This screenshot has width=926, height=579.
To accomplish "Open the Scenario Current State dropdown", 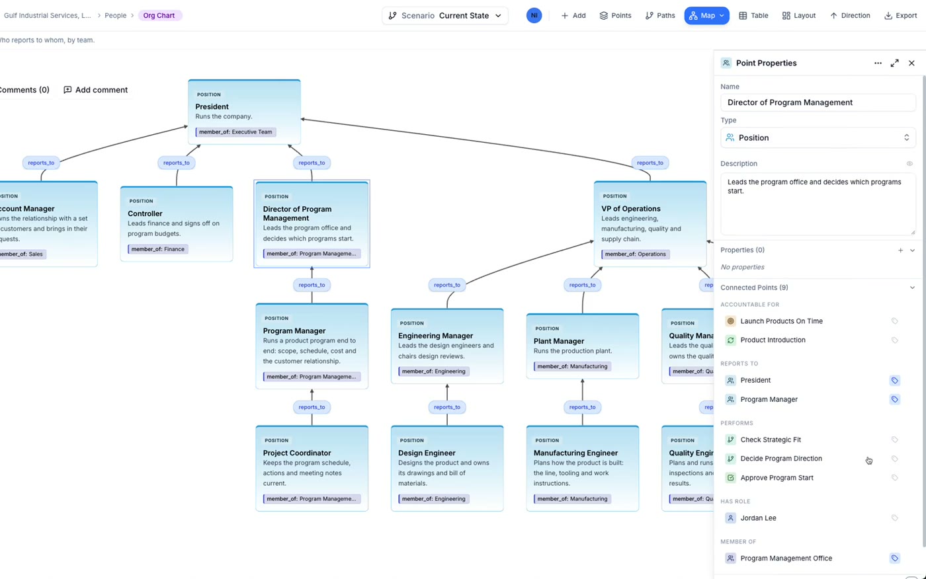I will coord(445,15).
